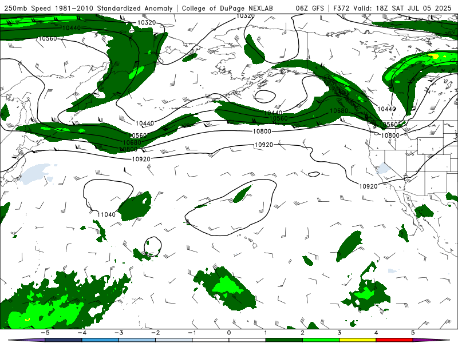Click the 10560 label at the map's upper-left edge
The image size is (458, 343).
(x=48, y=38)
